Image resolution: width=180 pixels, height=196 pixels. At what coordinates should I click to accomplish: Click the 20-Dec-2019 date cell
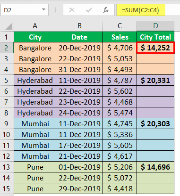(79, 48)
